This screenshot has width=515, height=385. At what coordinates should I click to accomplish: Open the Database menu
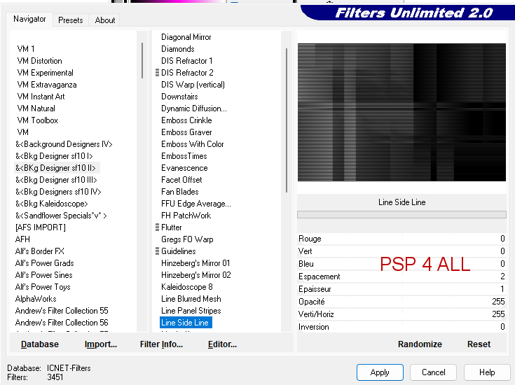(40, 344)
